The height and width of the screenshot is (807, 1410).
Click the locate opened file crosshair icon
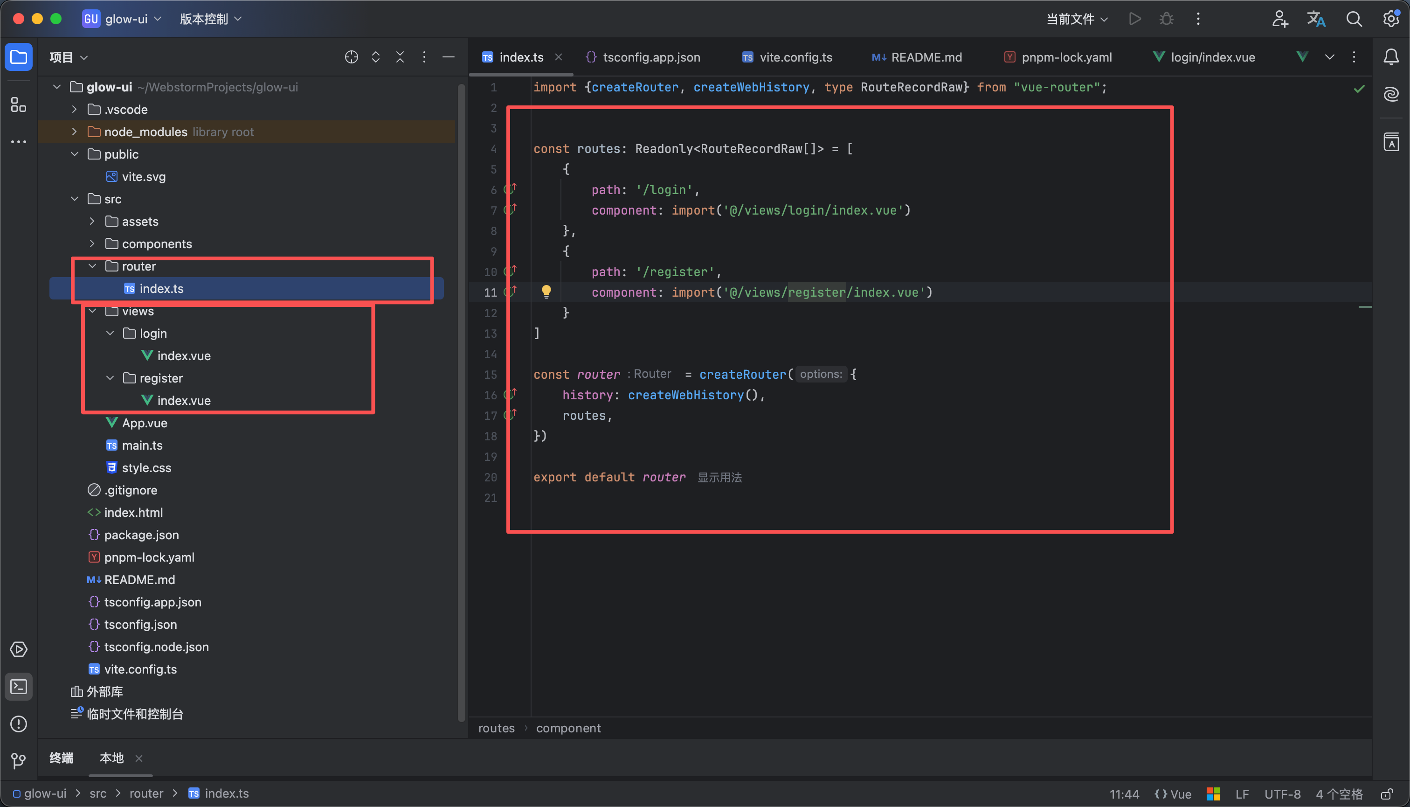coord(351,57)
